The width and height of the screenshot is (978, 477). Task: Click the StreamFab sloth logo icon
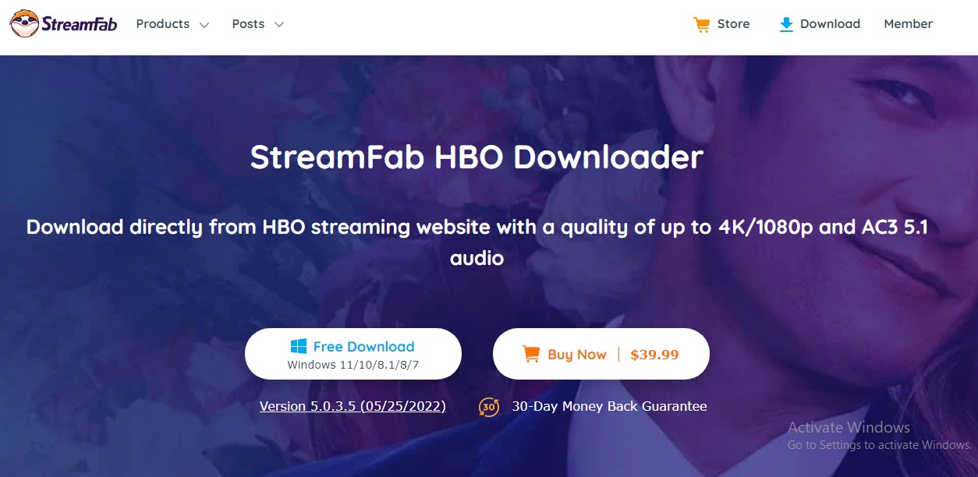coord(25,24)
